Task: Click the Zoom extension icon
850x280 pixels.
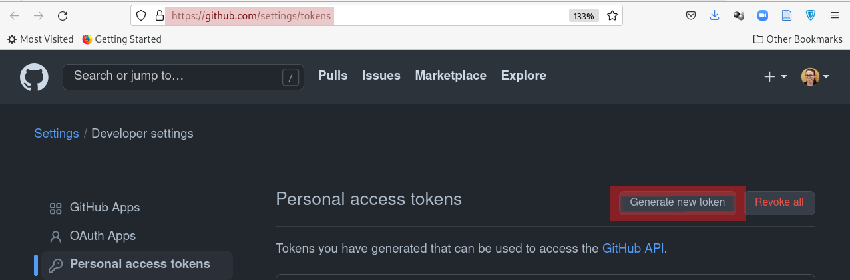Action: (x=762, y=15)
